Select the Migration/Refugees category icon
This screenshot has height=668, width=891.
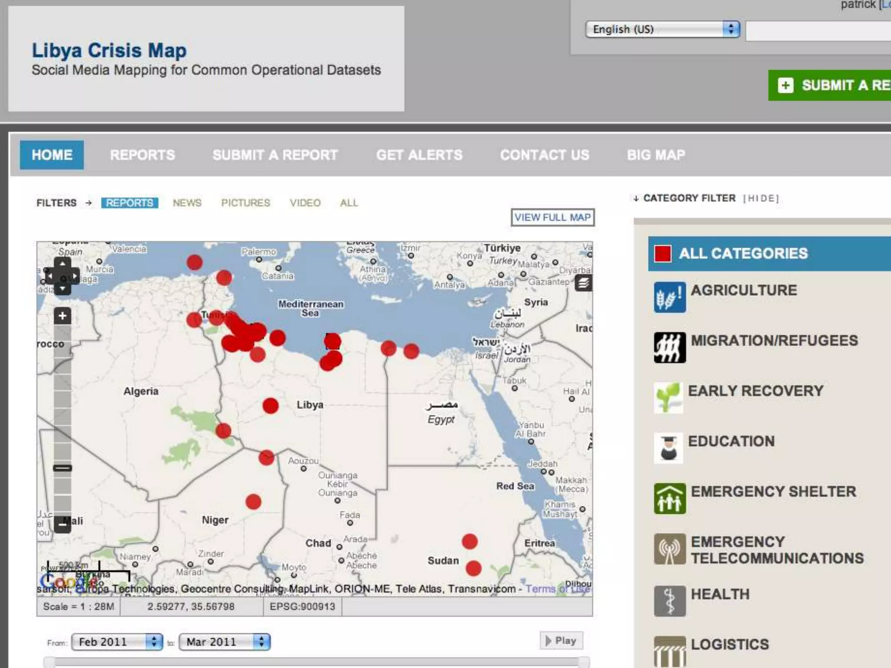pyautogui.click(x=670, y=347)
